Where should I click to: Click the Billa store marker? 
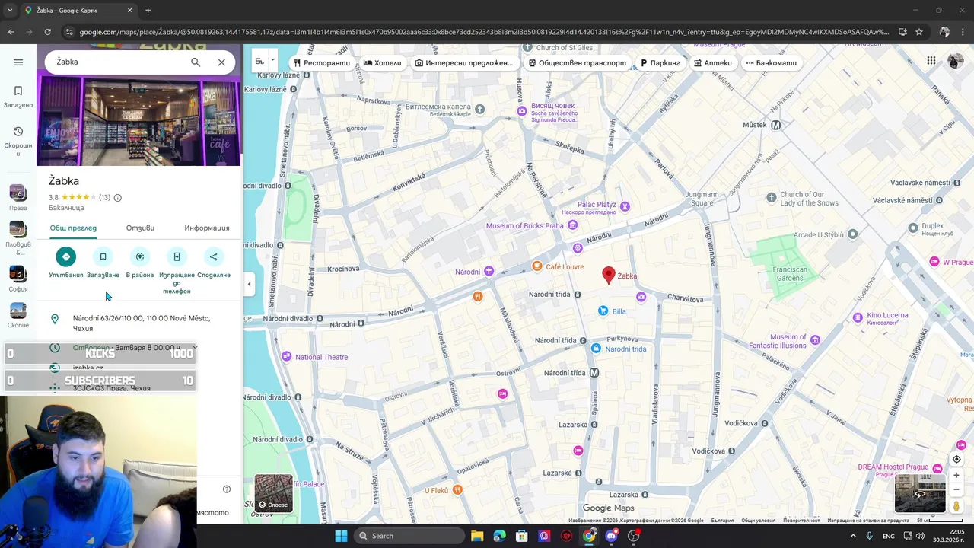pyautogui.click(x=603, y=311)
